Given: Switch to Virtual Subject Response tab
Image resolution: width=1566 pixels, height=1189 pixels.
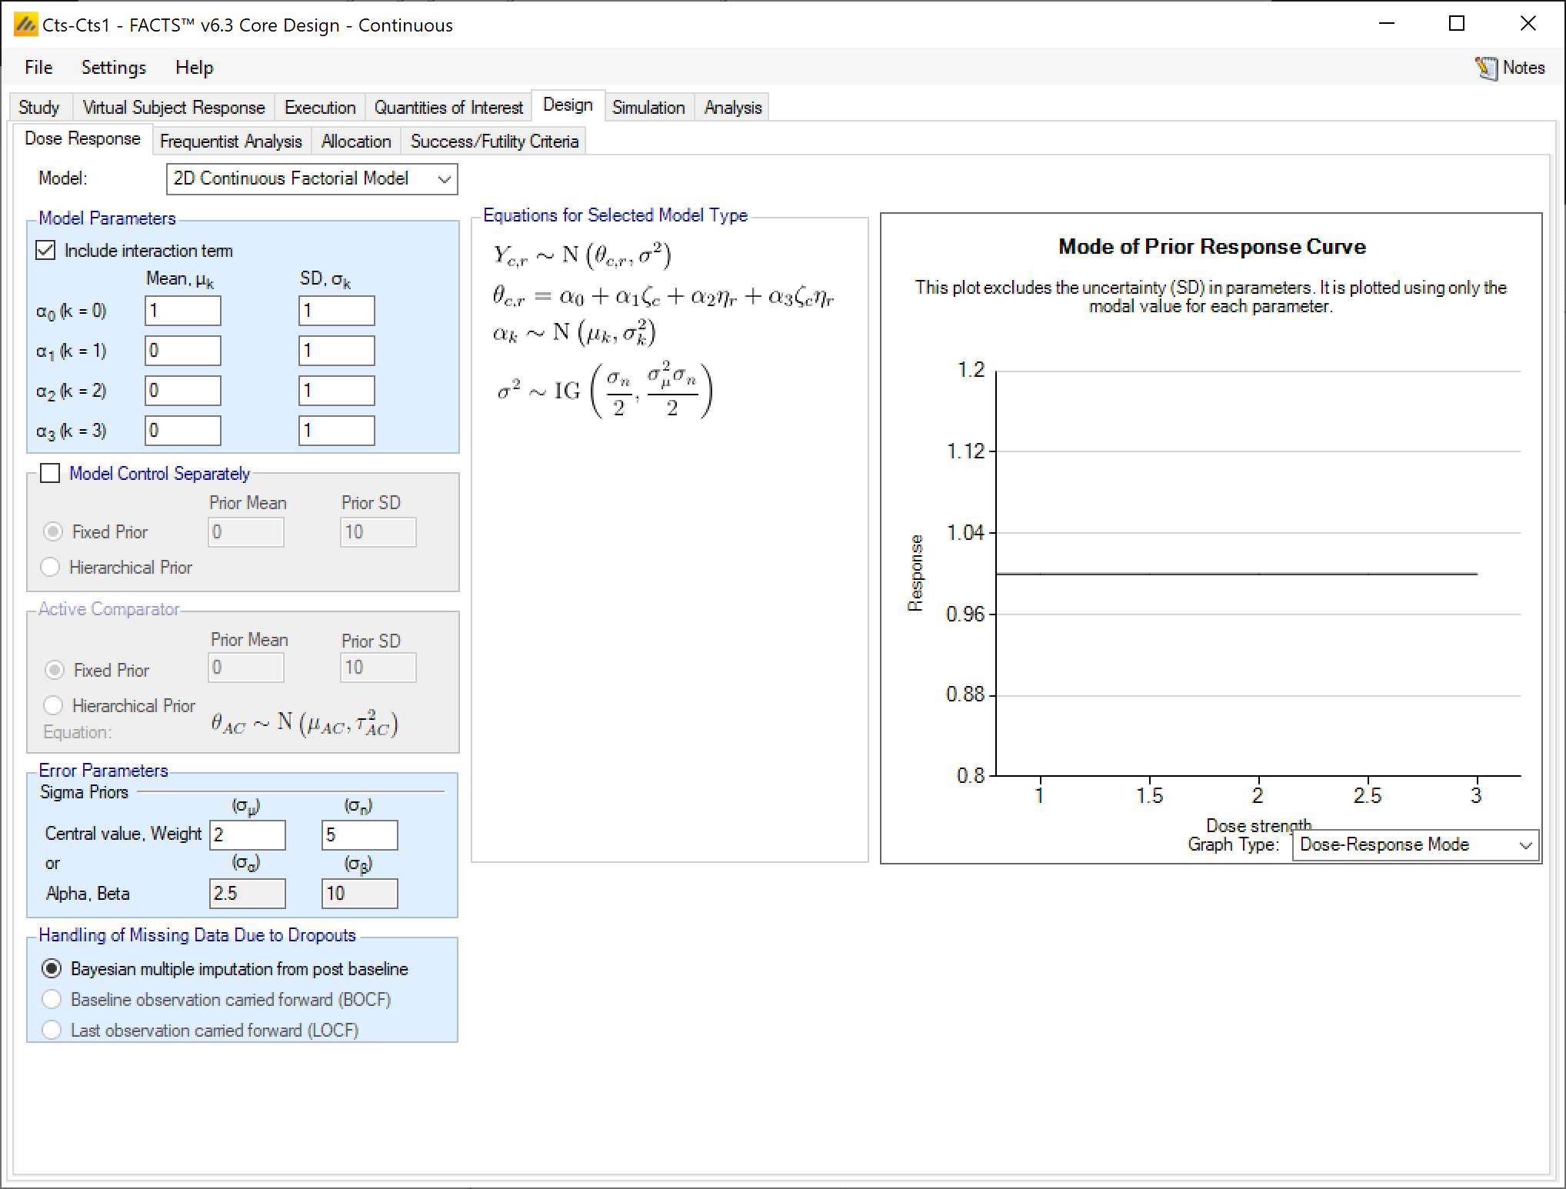Looking at the screenshot, I should point(173,108).
